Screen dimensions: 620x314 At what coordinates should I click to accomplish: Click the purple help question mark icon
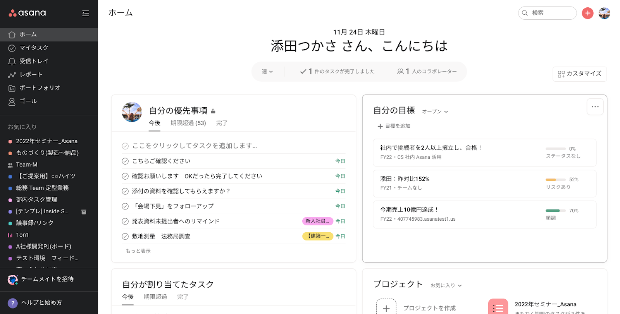pos(13,303)
